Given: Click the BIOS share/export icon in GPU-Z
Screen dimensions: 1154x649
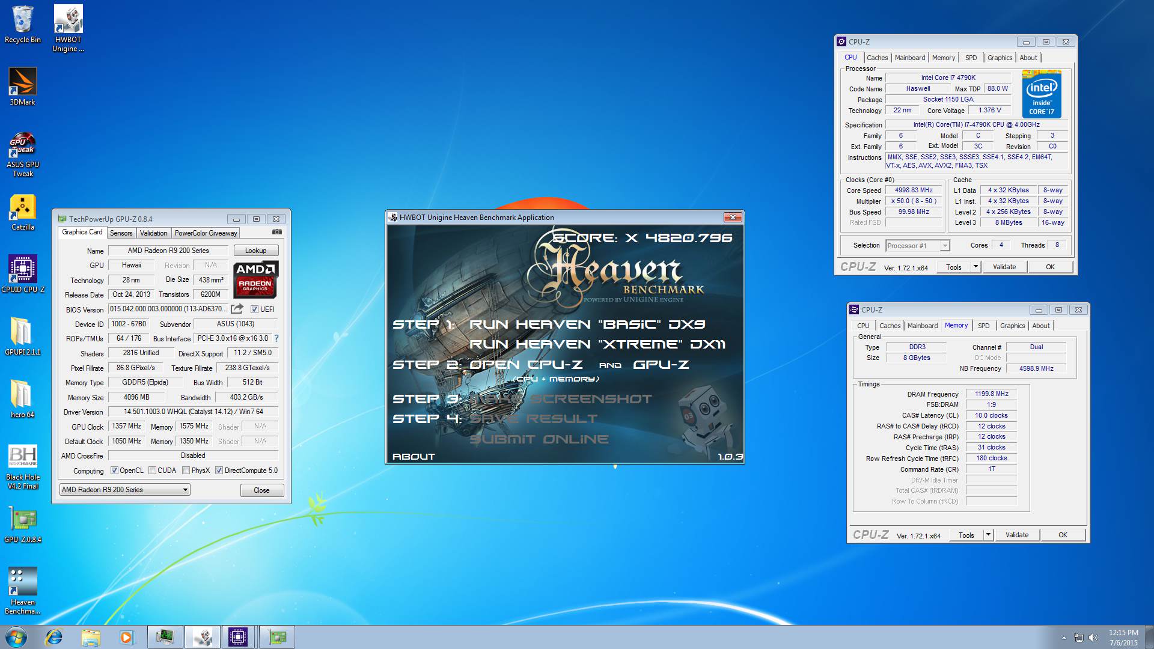Looking at the screenshot, I should (x=237, y=309).
